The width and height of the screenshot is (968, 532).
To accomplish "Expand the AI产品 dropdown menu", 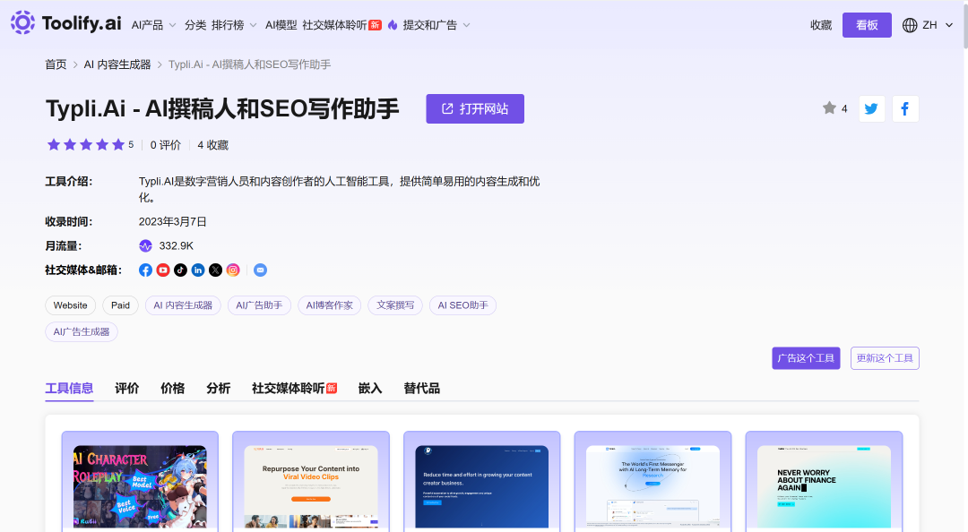I will click(154, 25).
